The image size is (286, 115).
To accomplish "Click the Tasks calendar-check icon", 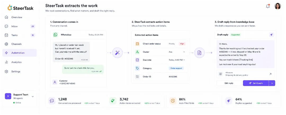I will point(6,35).
